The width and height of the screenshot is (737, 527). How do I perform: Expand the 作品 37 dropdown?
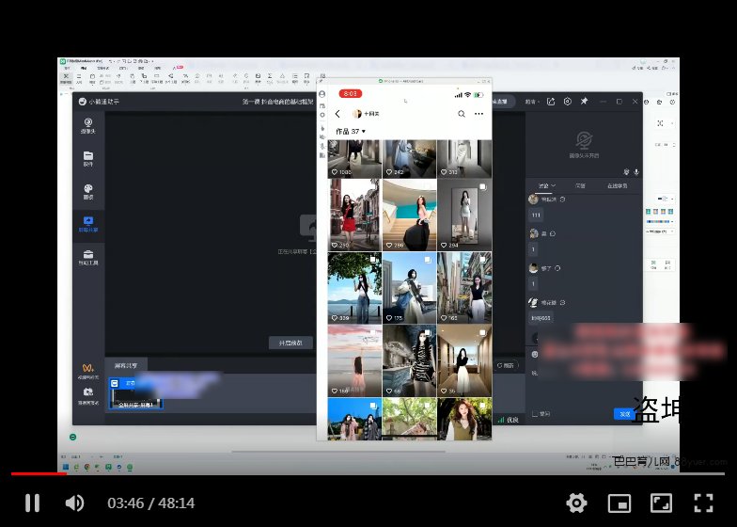click(350, 132)
